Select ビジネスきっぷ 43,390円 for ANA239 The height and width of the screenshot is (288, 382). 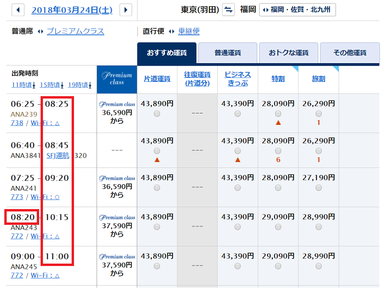[237, 114]
